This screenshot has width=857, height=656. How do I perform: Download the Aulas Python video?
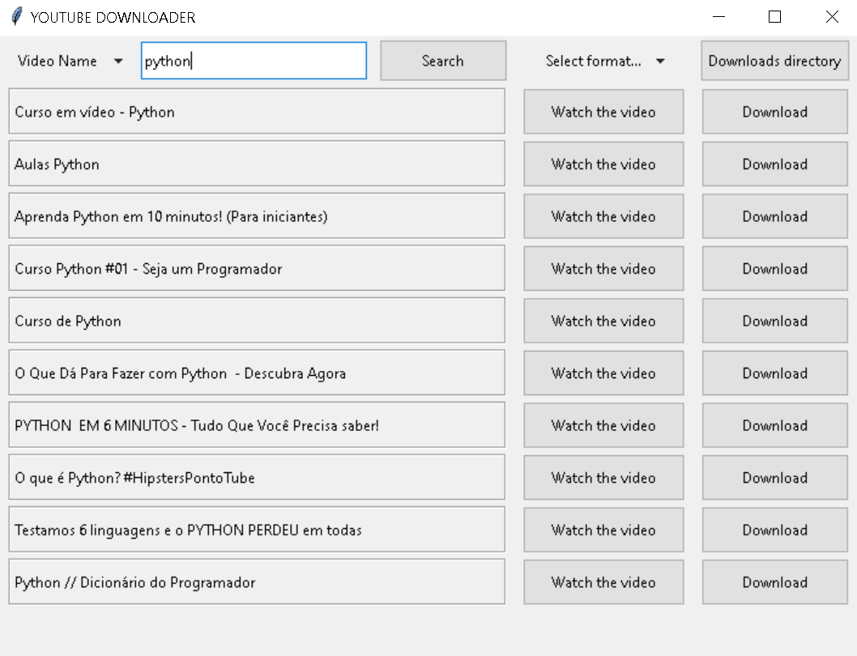point(774,164)
